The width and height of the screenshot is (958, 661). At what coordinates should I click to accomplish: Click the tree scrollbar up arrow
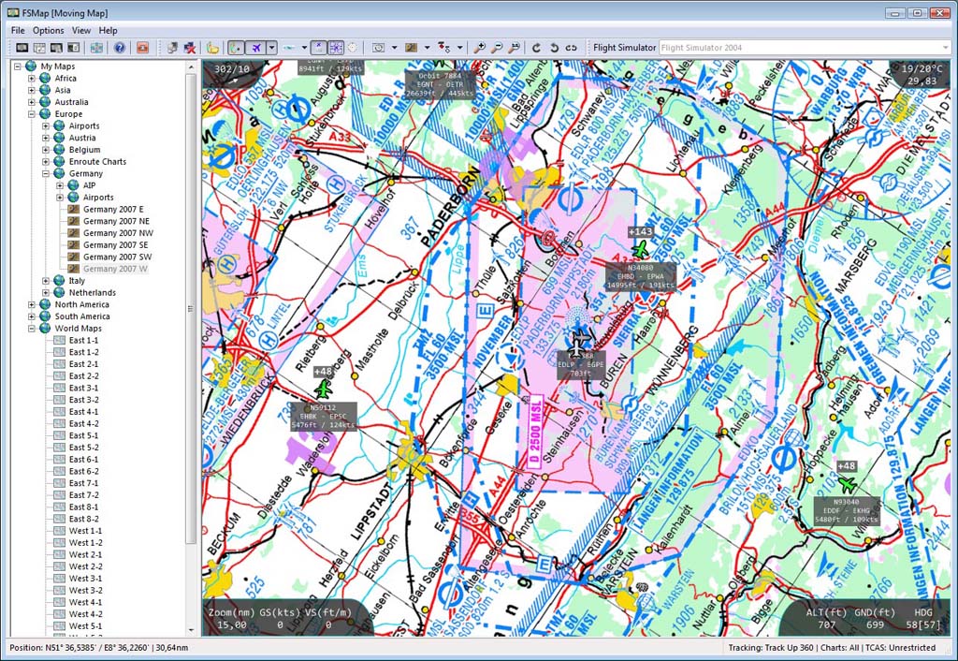tap(191, 66)
